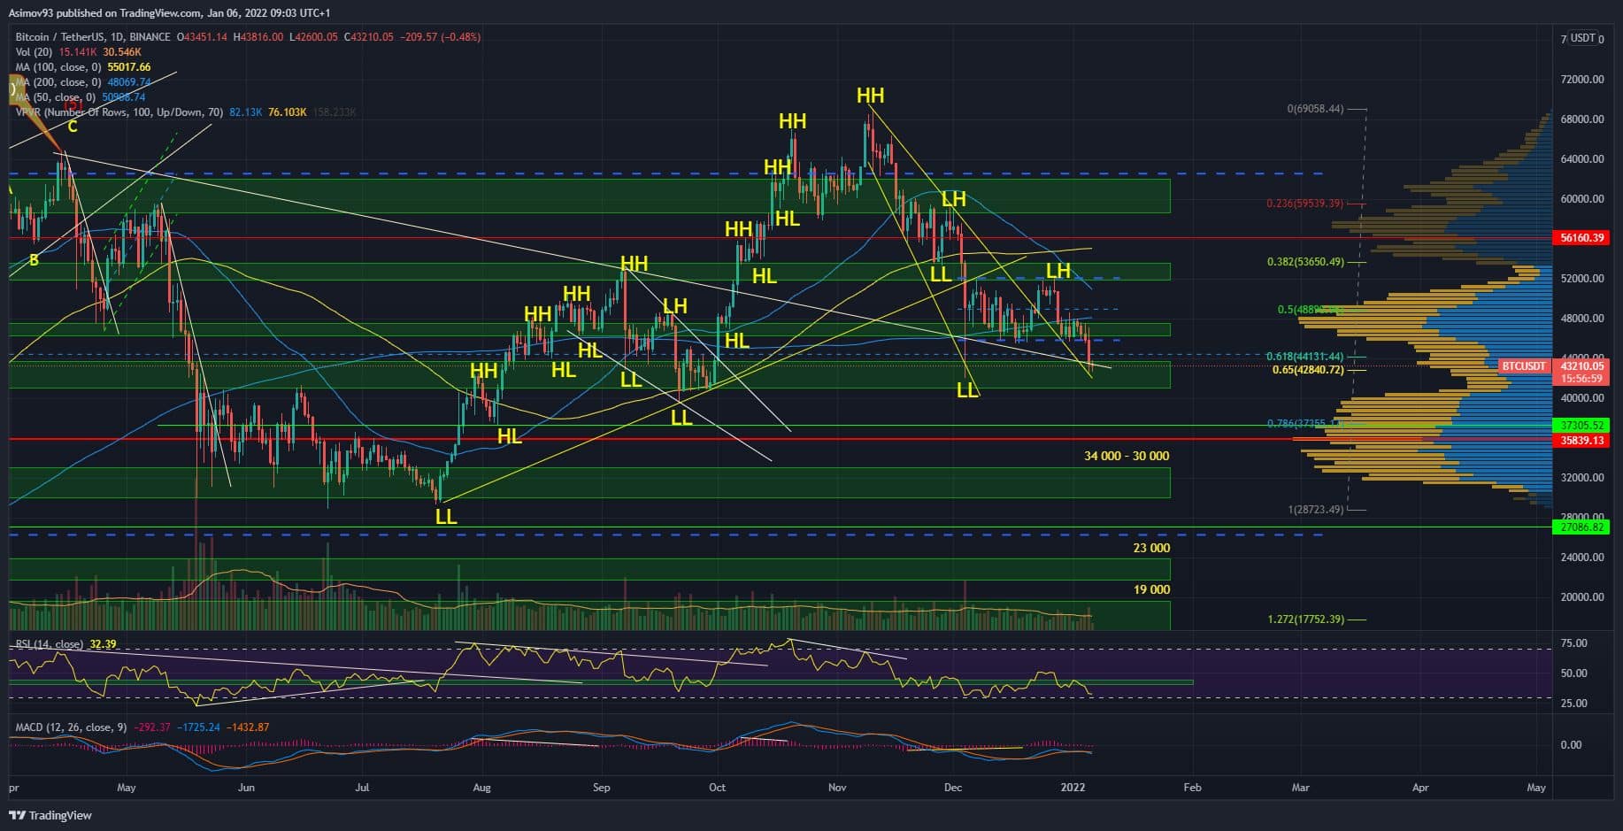This screenshot has height=831, width=1623.
Task: Select the MA (200, close, 0) legend
Action: click(58, 82)
